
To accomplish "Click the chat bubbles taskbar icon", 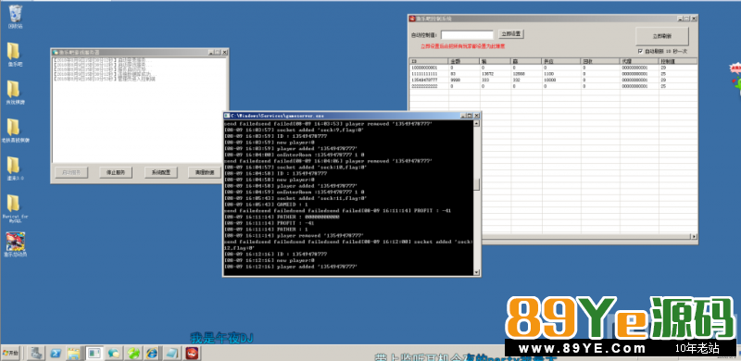I will click(x=114, y=353).
